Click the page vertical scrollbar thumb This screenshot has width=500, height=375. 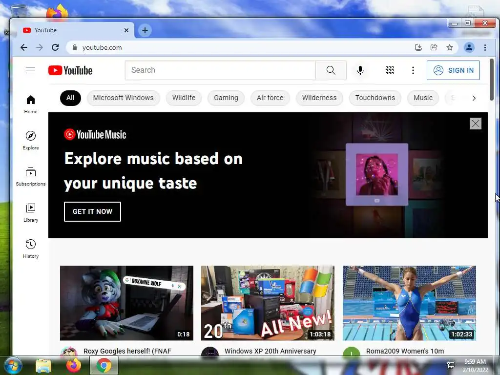pos(491,80)
